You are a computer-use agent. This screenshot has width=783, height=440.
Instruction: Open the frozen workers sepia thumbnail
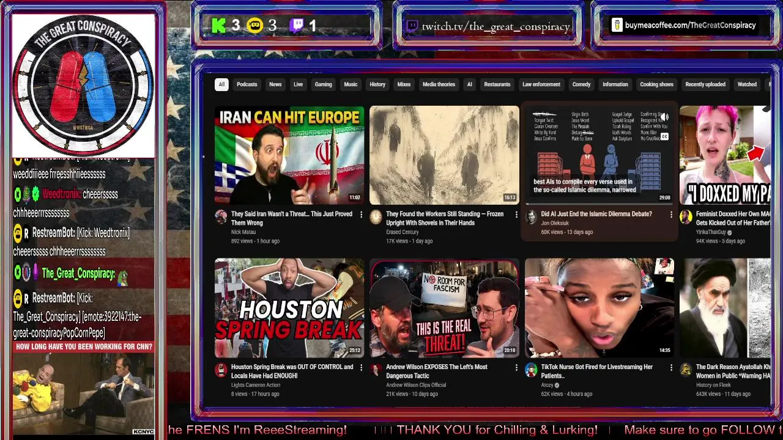[x=444, y=155]
